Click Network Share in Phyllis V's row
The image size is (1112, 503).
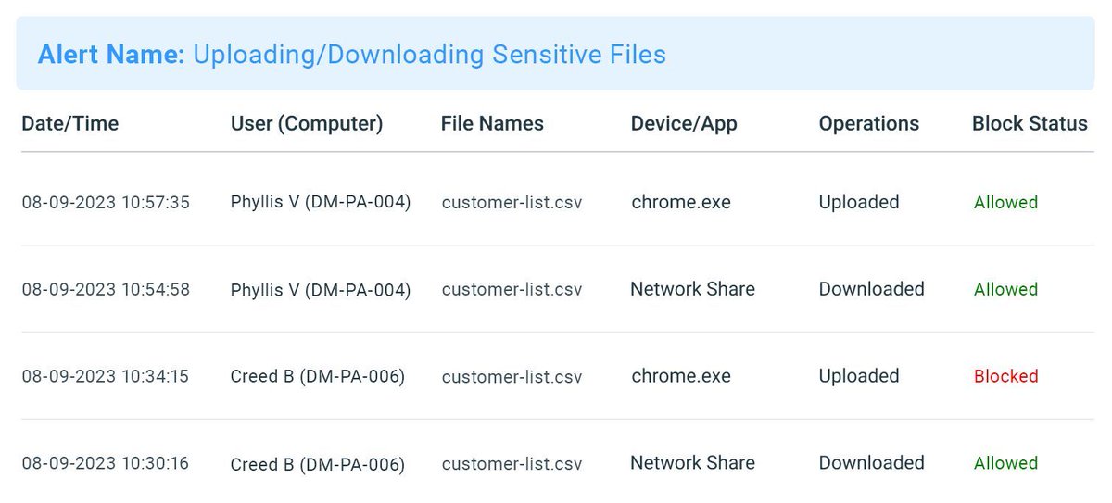693,289
